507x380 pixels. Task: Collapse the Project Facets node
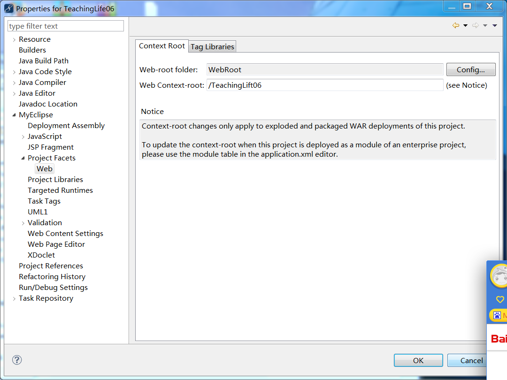[x=23, y=159]
